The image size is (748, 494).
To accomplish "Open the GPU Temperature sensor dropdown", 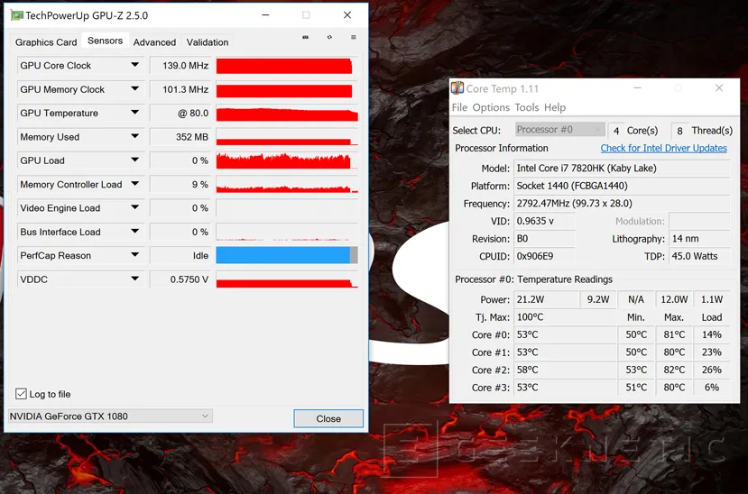I will pyautogui.click(x=135, y=113).
